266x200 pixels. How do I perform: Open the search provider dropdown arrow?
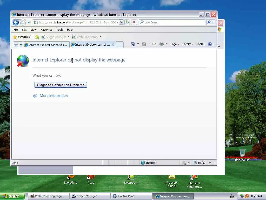(x=214, y=22)
